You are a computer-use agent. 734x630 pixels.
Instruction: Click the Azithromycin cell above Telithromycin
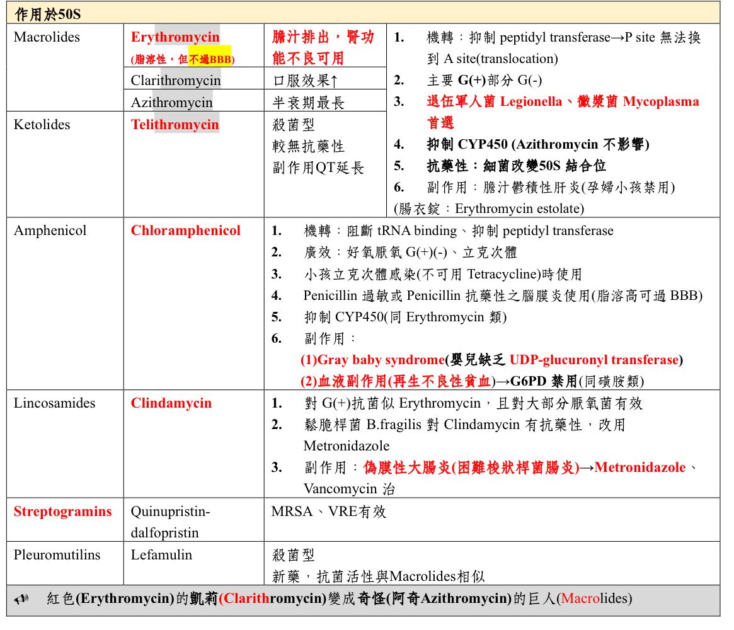[171, 103]
